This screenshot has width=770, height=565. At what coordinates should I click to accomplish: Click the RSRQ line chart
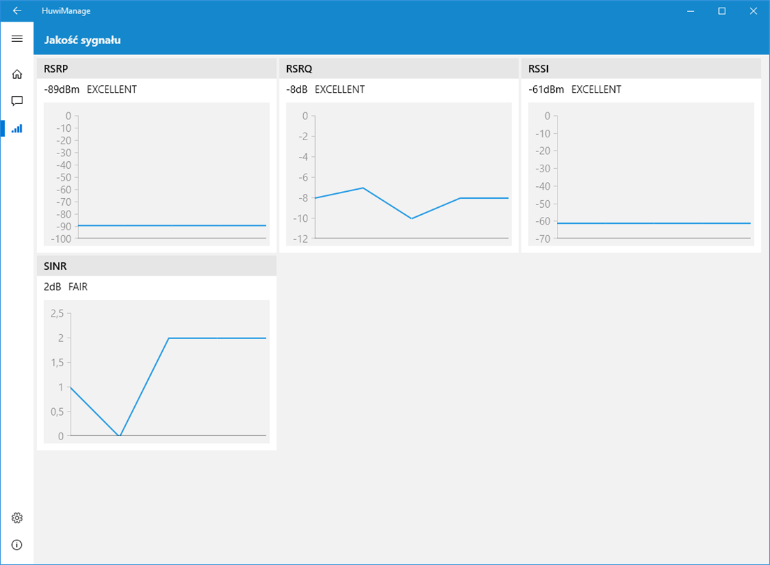(399, 174)
